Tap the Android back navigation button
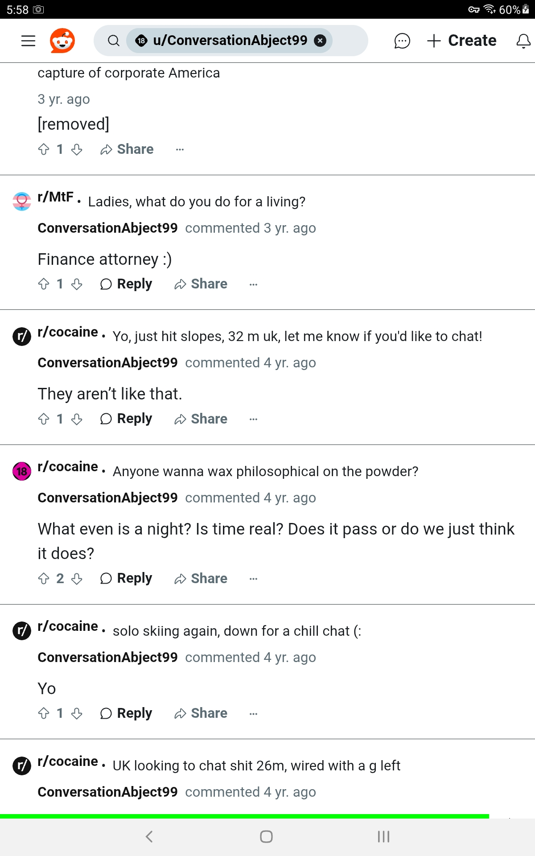 pyautogui.click(x=149, y=836)
